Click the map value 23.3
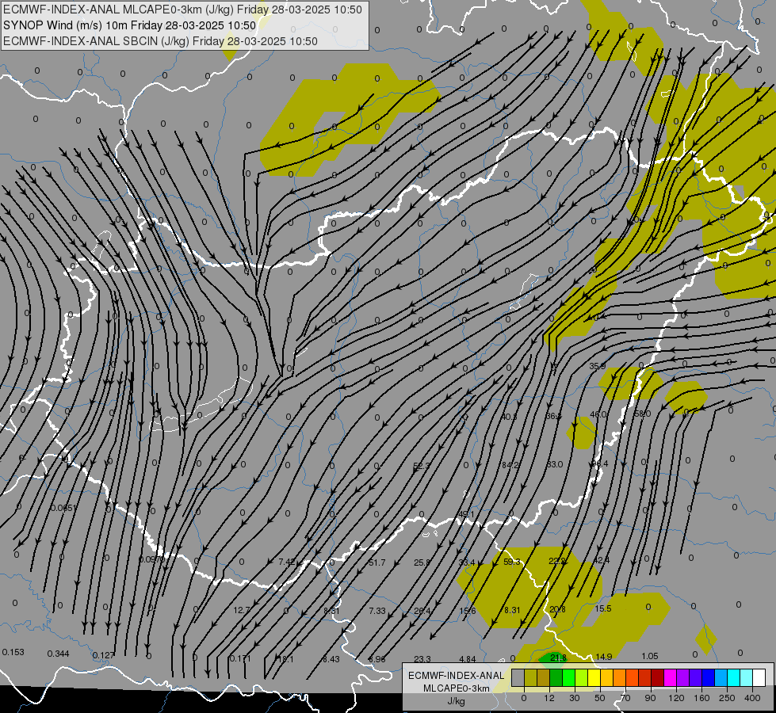The width and height of the screenshot is (776, 713). tap(422, 659)
